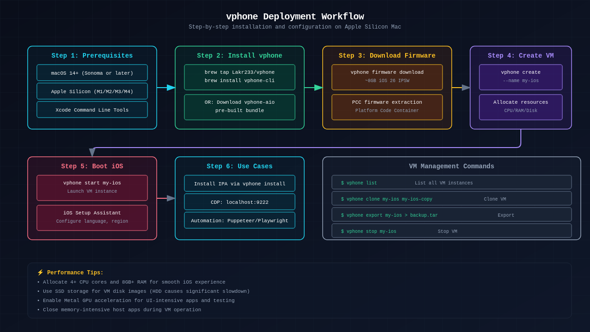Viewport: 590px width, 332px height.
Task: Click "$ vphone clone my-ios my-ios-copy" command
Action: tap(387, 199)
